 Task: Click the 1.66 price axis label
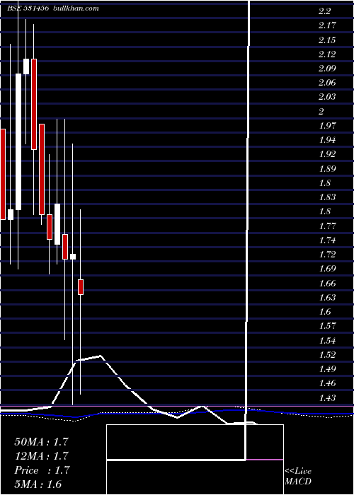(327, 283)
